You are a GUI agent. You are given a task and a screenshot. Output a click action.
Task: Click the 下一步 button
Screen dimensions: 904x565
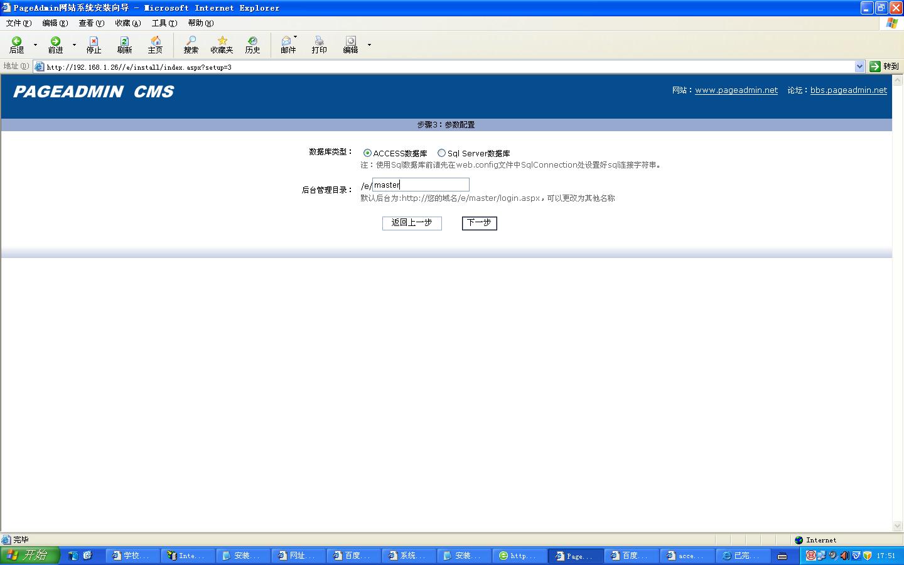click(479, 223)
